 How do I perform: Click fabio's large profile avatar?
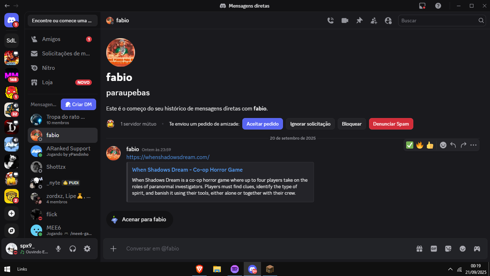pyautogui.click(x=121, y=52)
